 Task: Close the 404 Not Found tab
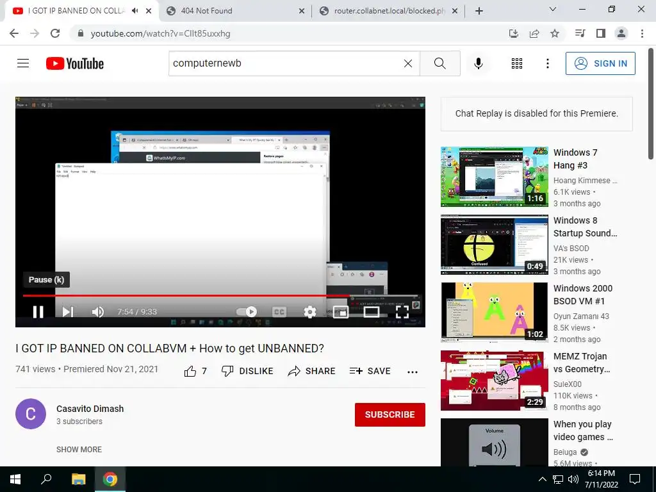click(302, 12)
